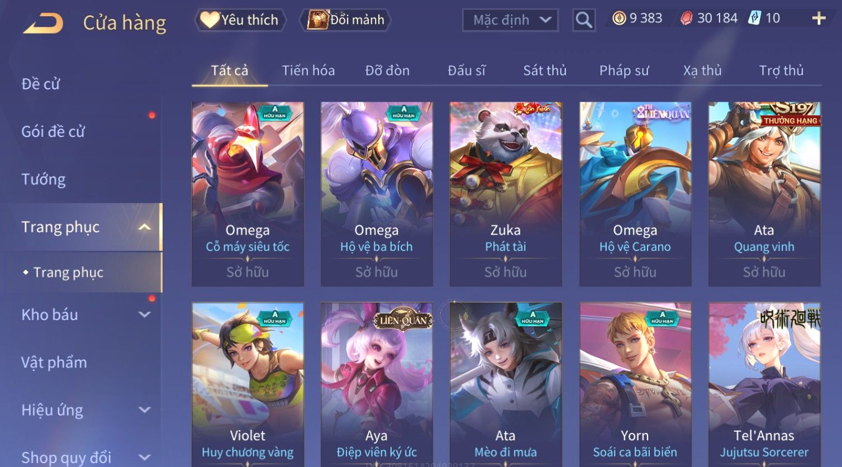The width and height of the screenshot is (842, 467).
Task: Click the back arrow icon
Action: pyautogui.click(x=44, y=23)
